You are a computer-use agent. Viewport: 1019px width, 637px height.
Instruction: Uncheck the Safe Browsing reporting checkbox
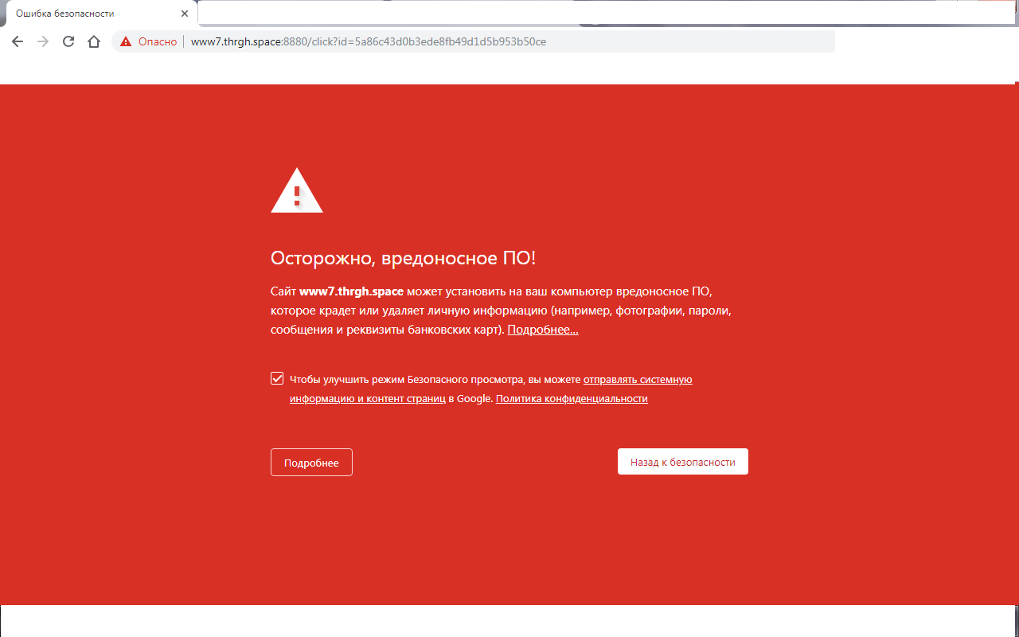point(277,378)
